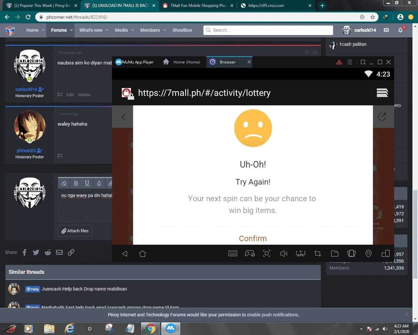The image size is (418, 335).
Task: Open carlozki14 account menu
Action: click(359, 30)
